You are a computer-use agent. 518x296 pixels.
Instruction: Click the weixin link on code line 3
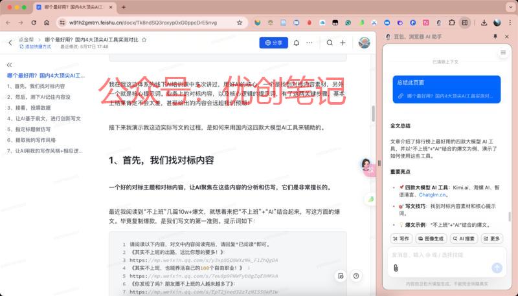pyautogui.click(x=204, y=260)
